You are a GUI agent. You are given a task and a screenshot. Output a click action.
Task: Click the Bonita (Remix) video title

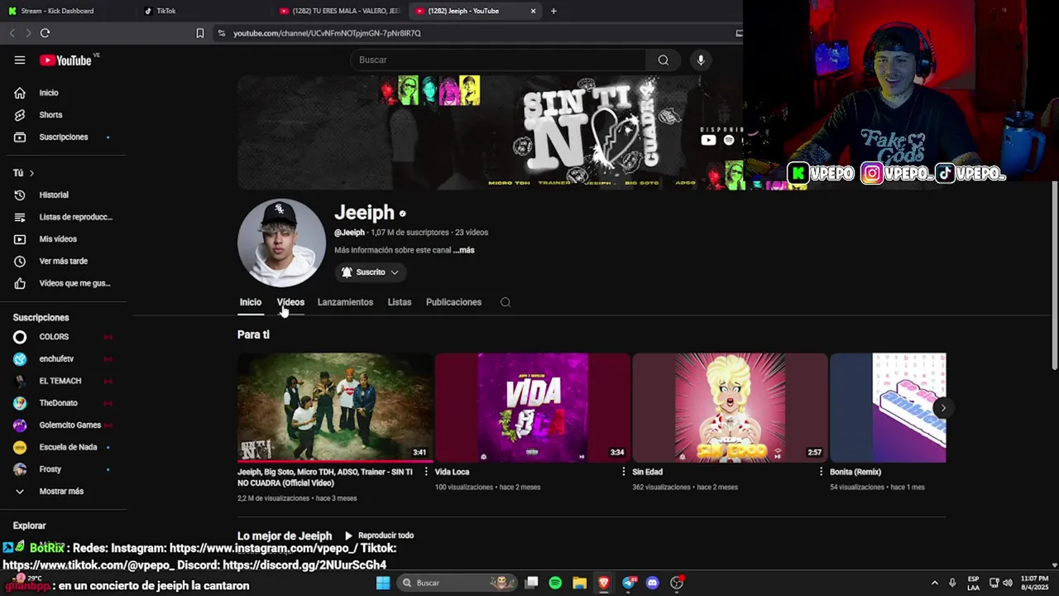(x=855, y=472)
